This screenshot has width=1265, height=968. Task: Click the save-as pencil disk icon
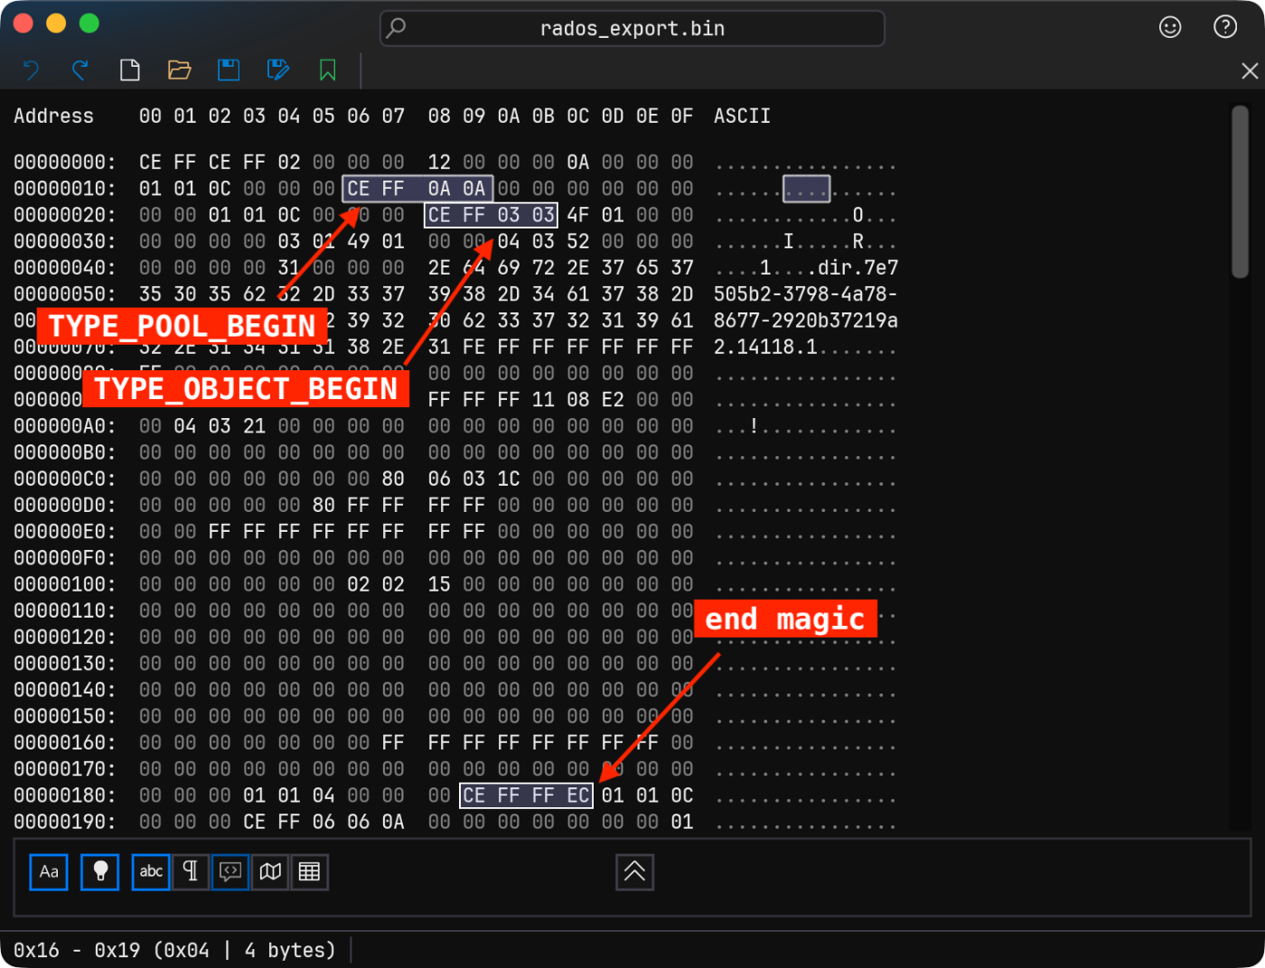278,70
